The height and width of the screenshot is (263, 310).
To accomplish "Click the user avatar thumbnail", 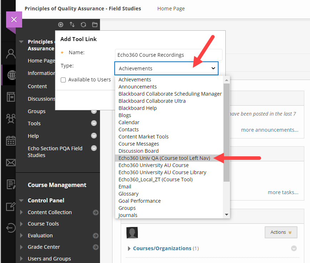I will [x=132, y=233].
